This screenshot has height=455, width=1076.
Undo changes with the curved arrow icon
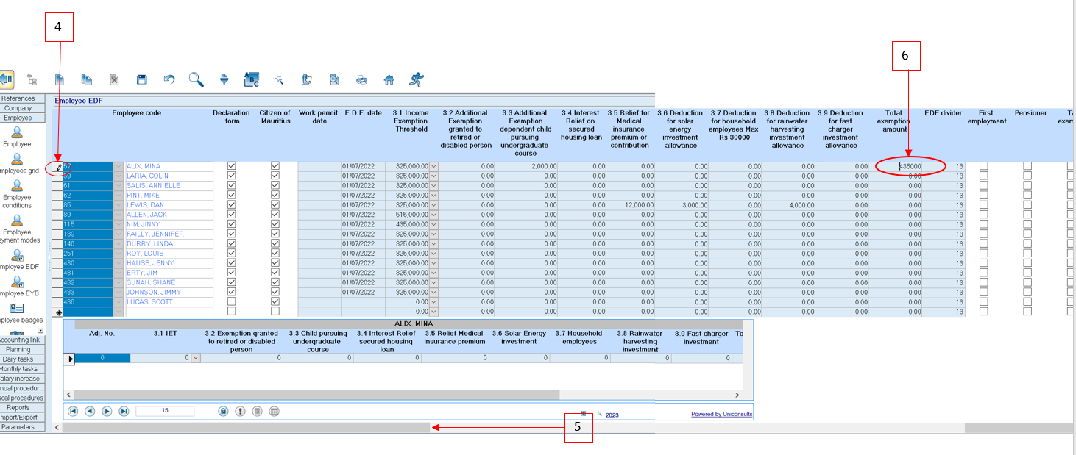(169, 79)
